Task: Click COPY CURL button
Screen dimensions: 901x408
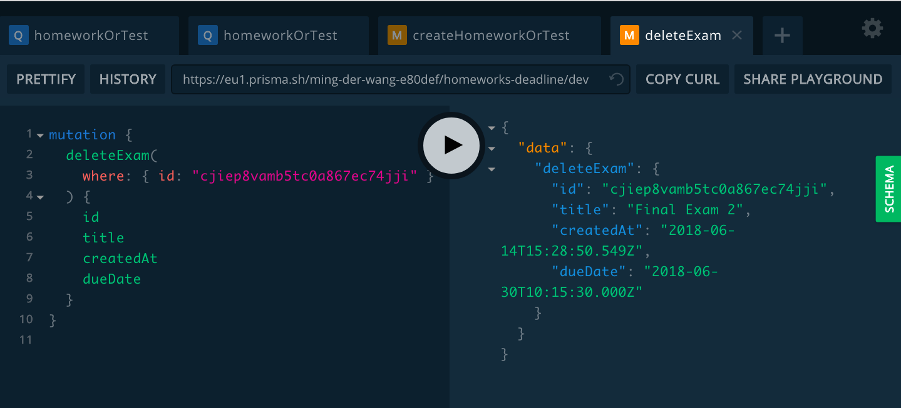Action: click(x=682, y=79)
